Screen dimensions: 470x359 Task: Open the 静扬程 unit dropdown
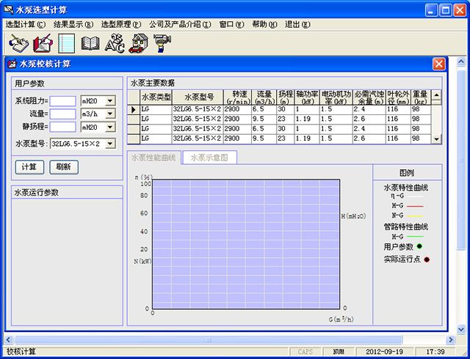(x=110, y=127)
